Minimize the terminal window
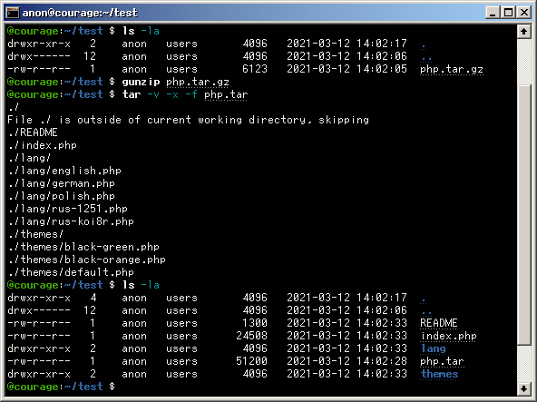 pyautogui.click(x=493, y=13)
